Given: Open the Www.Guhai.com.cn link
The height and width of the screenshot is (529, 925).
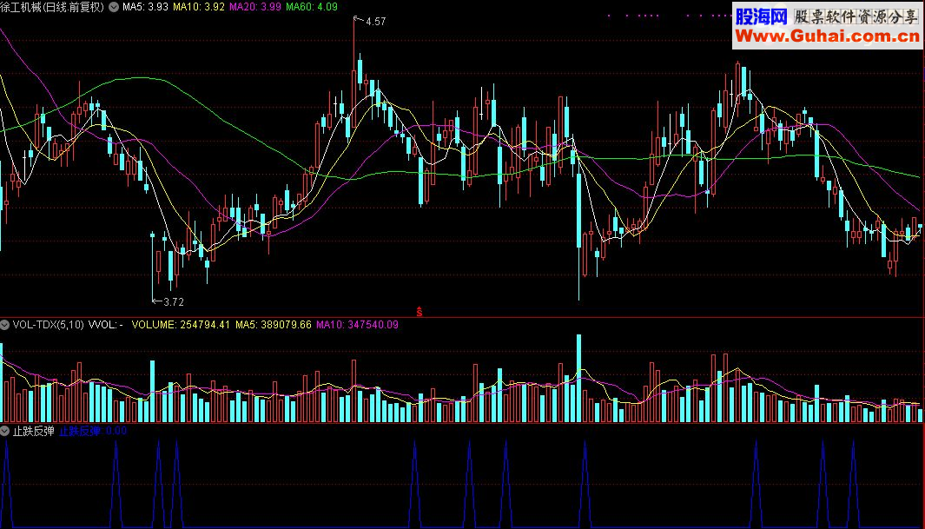Looking at the screenshot, I should coord(827,36).
